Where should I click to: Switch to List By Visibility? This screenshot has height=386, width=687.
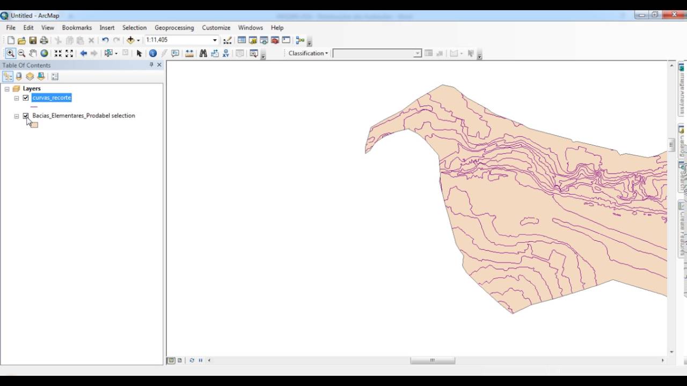click(x=30, y=77)
